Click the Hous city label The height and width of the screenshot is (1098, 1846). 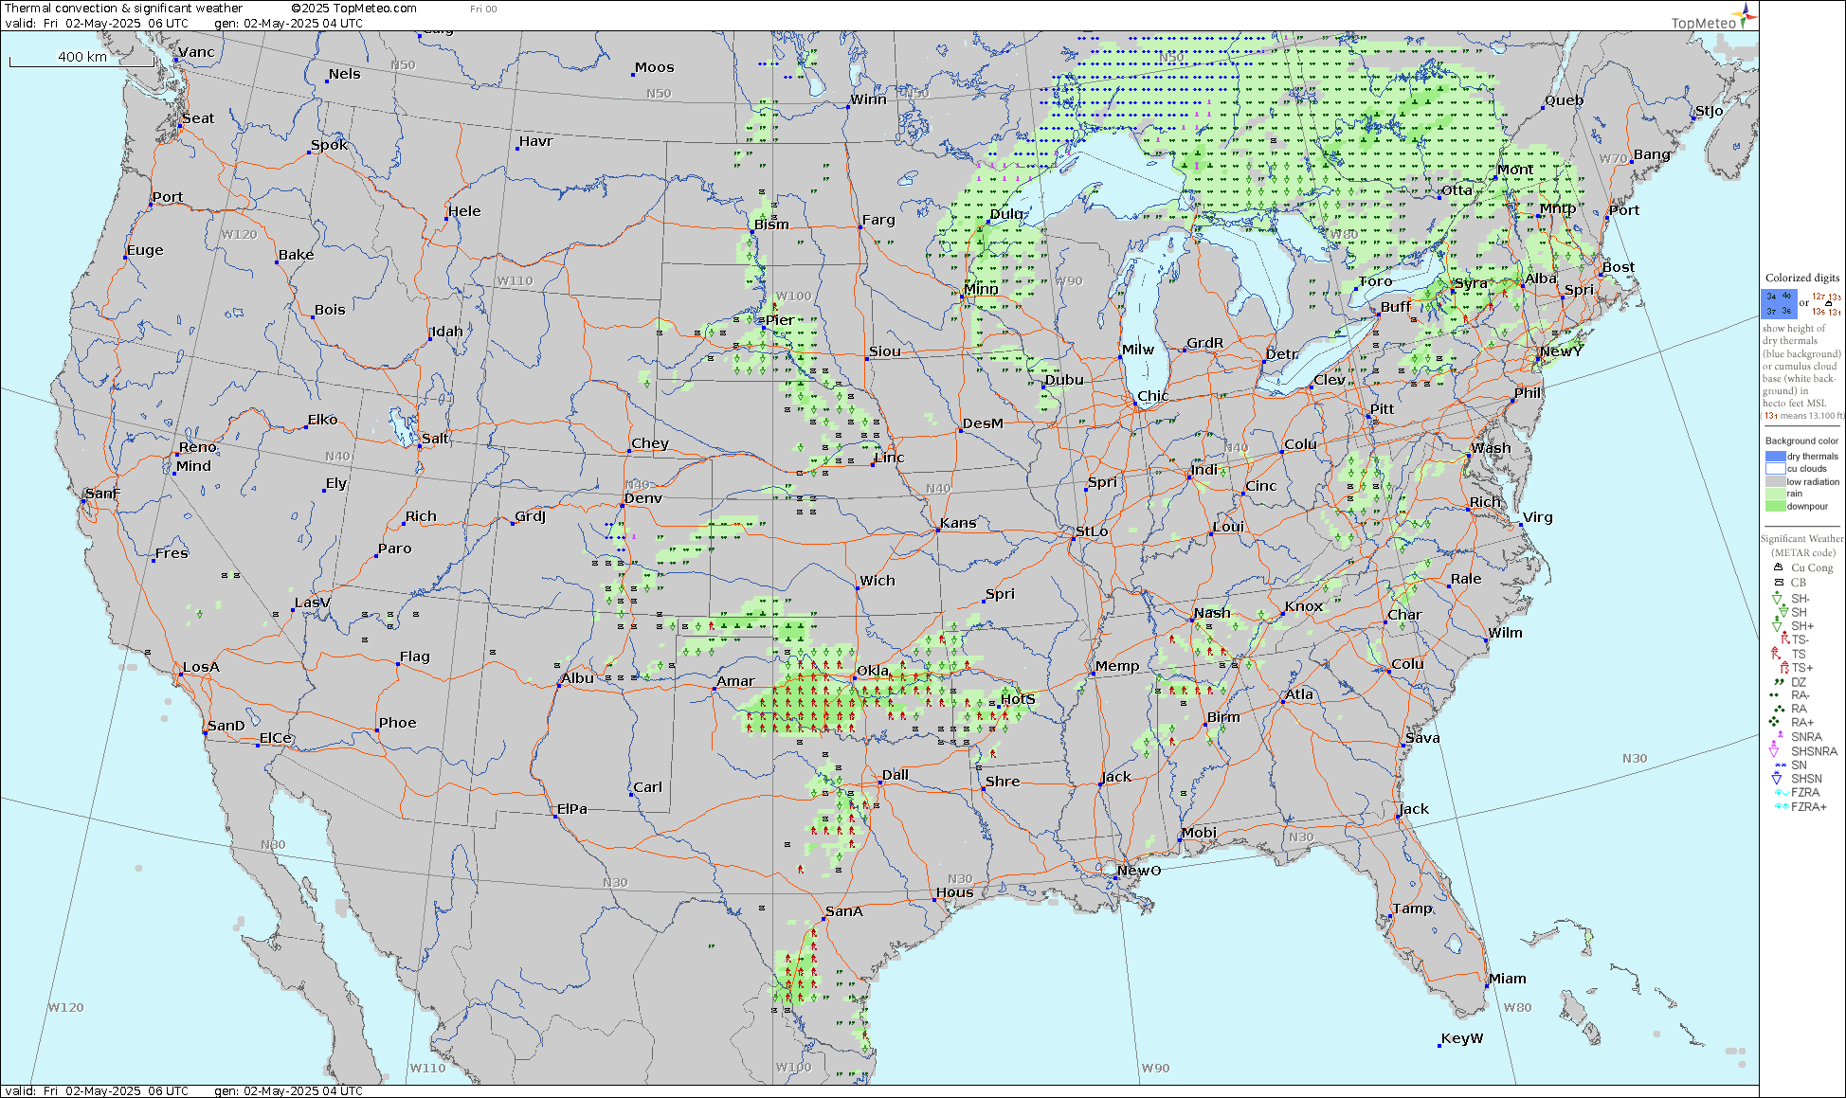[954, 891]
